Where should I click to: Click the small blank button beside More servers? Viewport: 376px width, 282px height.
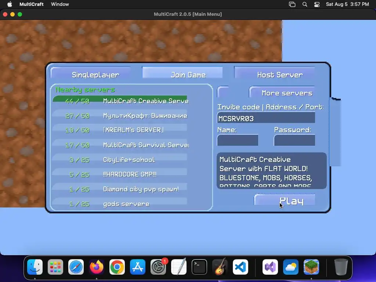223,92
